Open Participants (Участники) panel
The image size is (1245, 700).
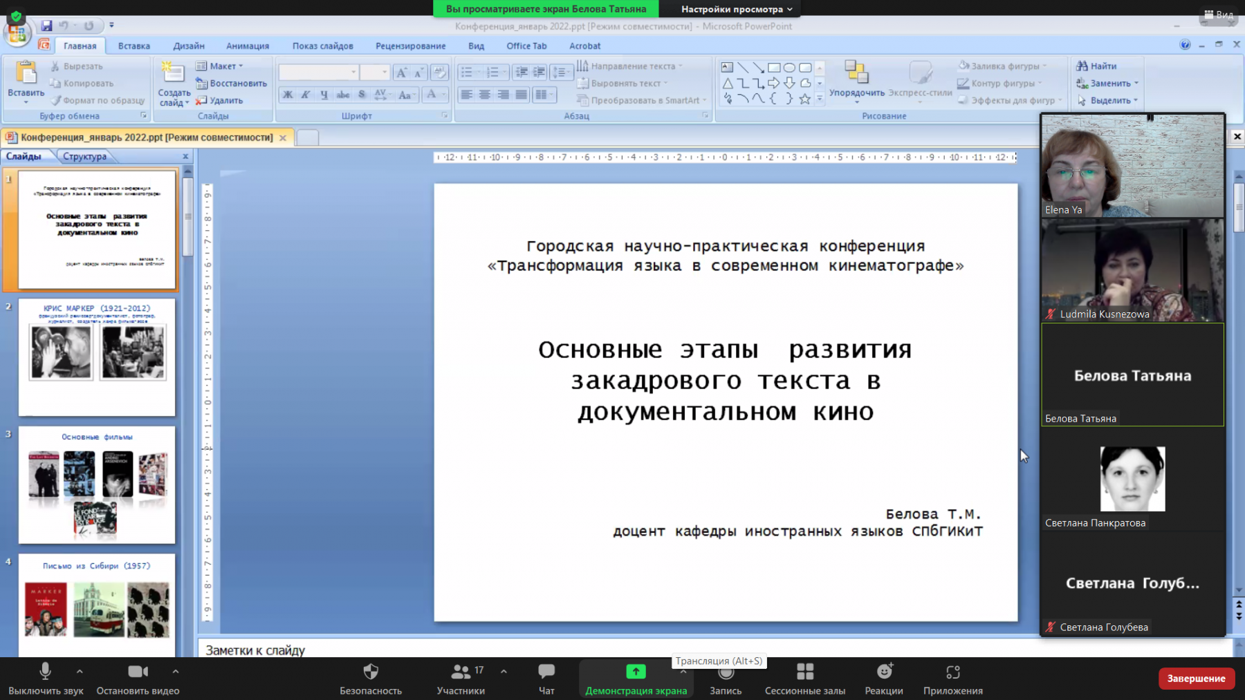click(x=461, y=678)
